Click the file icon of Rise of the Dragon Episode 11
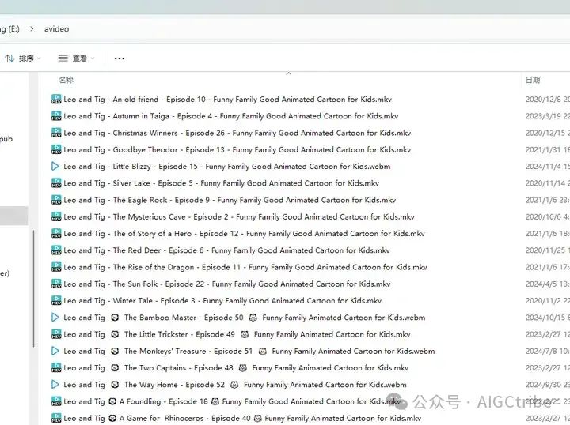570x425 pixels. pos(56,267)
